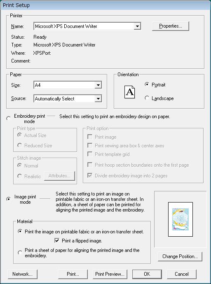The width and height of the screenshot is (211, 284).
Task: Click the Print Setup title bar
Action: point(105,5)
